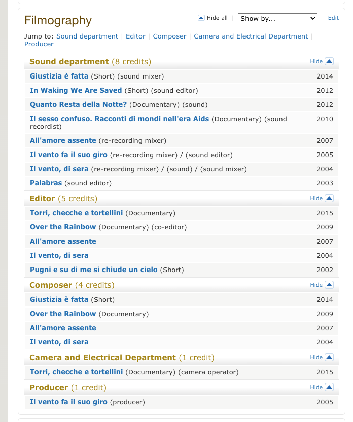Image resolution: width=353 pixels, height=422 pixels.
Task: Click Hide text for Producer section
Action: click(x=316, y=387)
